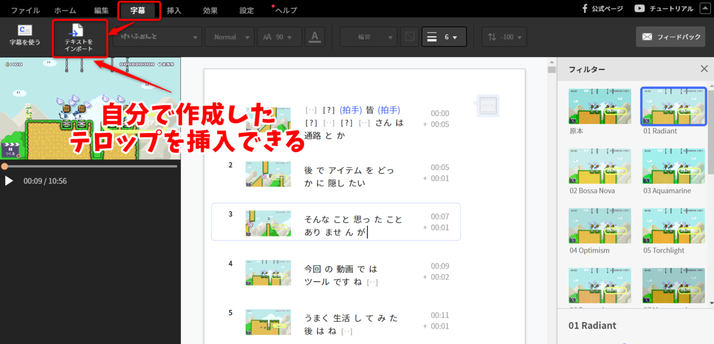714x344 pixels.
Task: Click subtitle text うまく生活してみた後はね
Action: click(351, 324)
